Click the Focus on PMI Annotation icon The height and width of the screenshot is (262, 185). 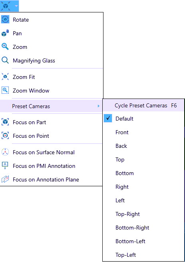click(x=5, y=166)
